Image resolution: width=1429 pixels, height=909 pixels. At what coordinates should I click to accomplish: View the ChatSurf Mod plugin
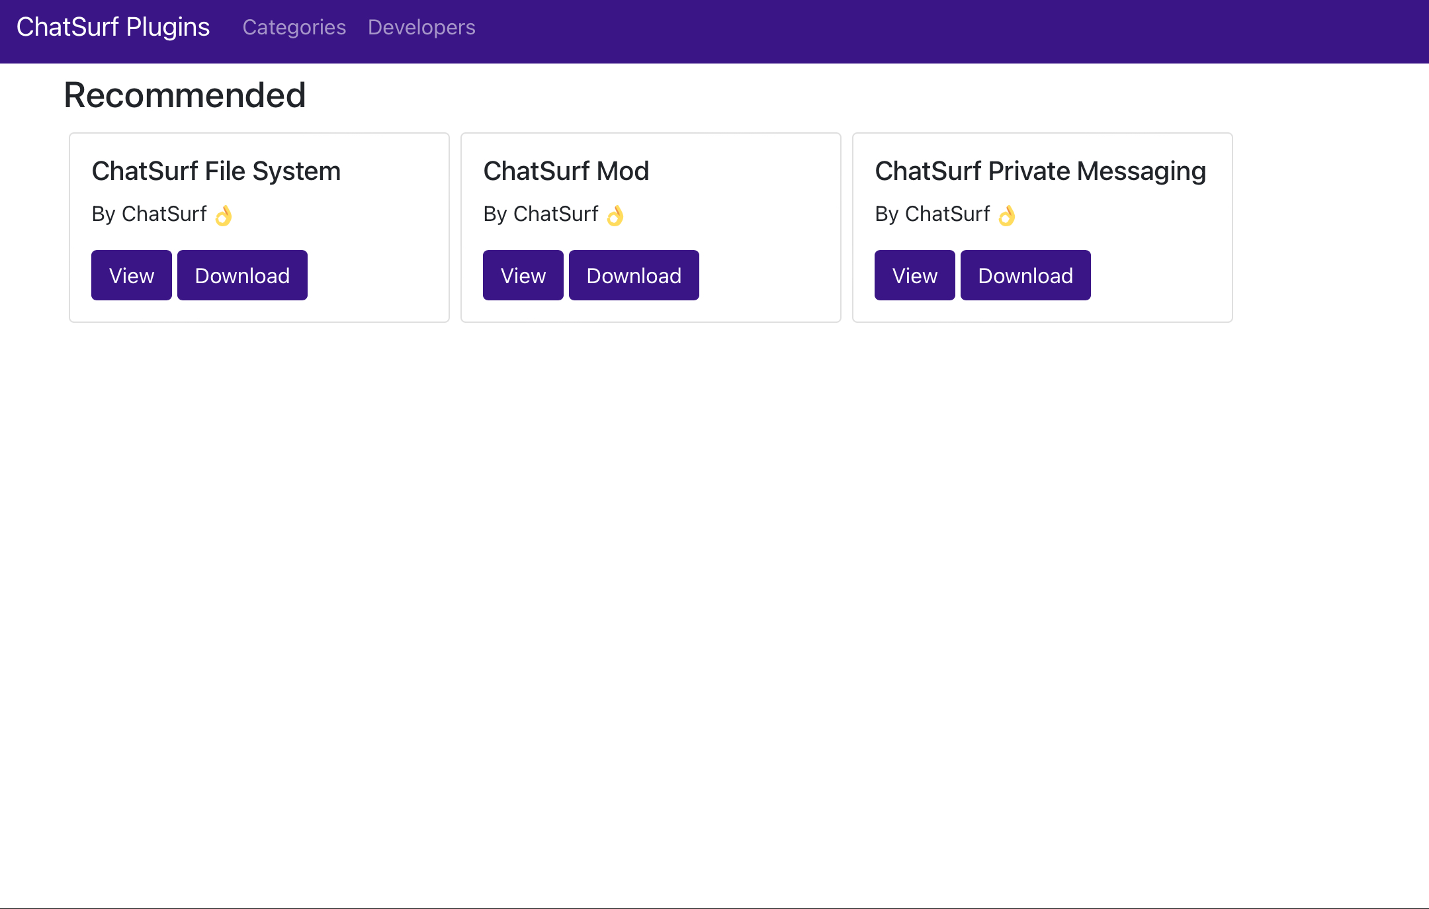click(x=523, y=275)
